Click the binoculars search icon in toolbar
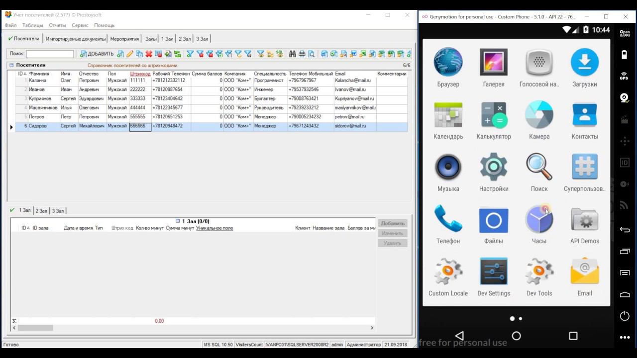The image size is (637, 358). [292, 54]
